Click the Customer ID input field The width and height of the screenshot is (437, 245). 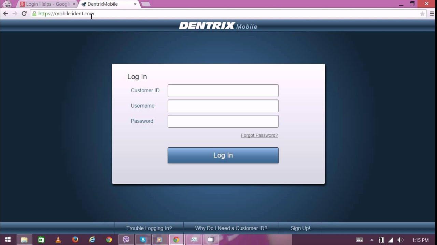point(223,91)
